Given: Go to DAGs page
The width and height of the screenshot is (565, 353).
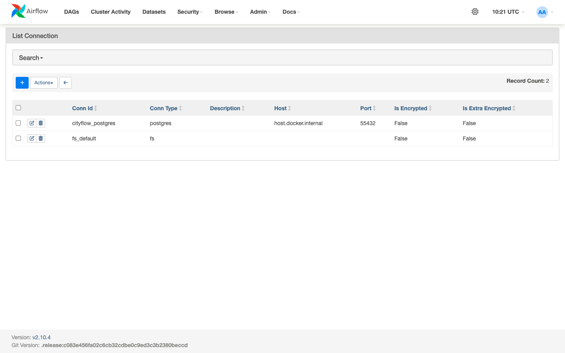Looking at the screenshot, I should coord(71,12).
